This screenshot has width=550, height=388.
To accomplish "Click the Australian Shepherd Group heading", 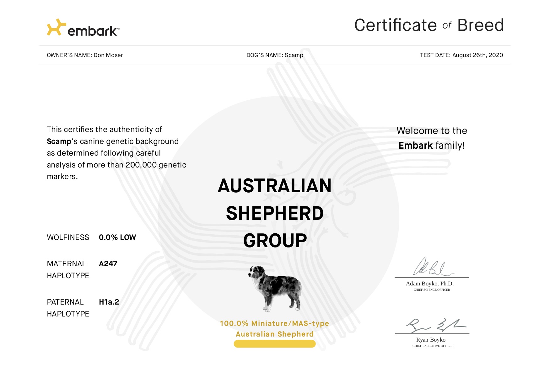I will [x=275, y=213].
